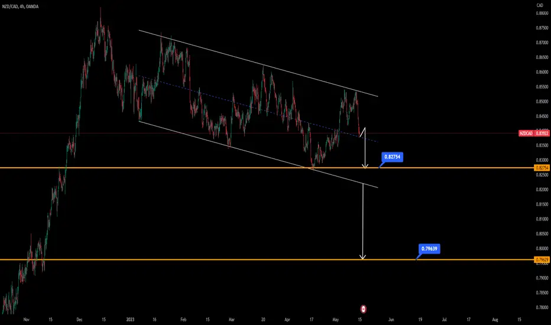Select the blue 0.82754 price callout

(393, 157)
